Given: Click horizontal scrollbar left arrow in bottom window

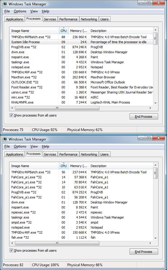Looking at the screenshot, I should 12,243.
